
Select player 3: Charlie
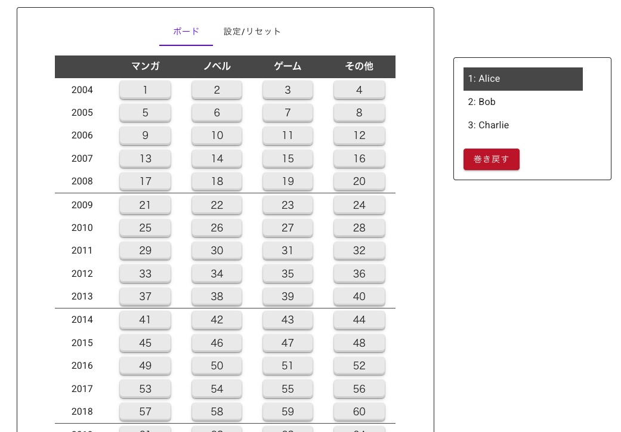tap(523, 125)
